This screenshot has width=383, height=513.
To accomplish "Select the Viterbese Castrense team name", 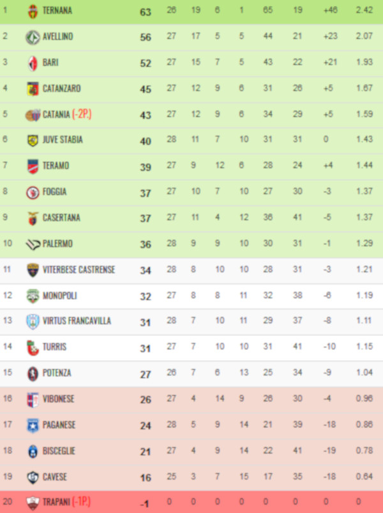I will [79, 269].
